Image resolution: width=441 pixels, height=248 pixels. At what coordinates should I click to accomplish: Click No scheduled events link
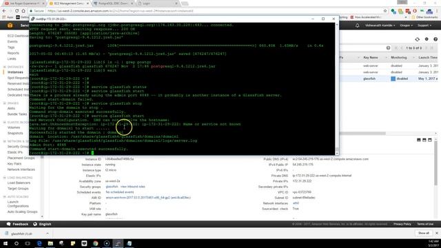(119, 192)
